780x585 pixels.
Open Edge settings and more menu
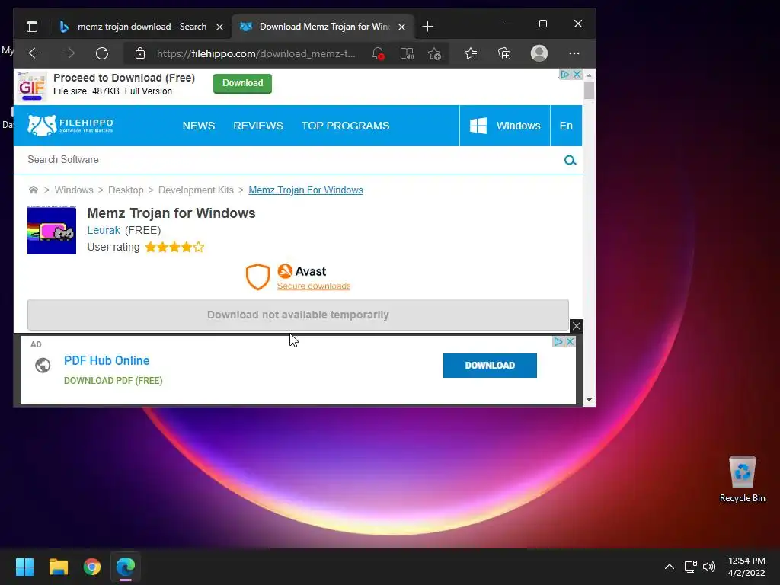(x=574, y=53)
